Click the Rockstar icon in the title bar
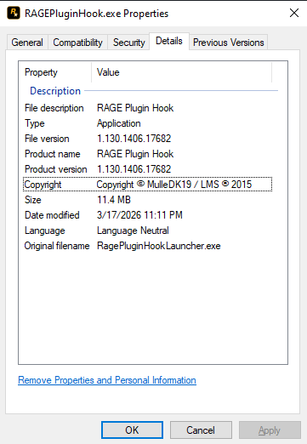307x444 pixels. pos(14,13)
